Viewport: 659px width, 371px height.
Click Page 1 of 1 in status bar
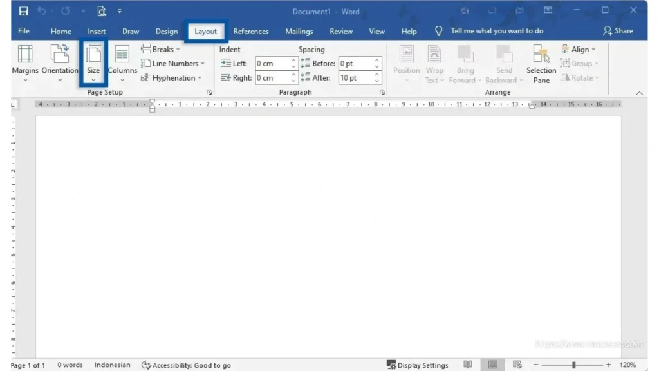coord(28,365)
